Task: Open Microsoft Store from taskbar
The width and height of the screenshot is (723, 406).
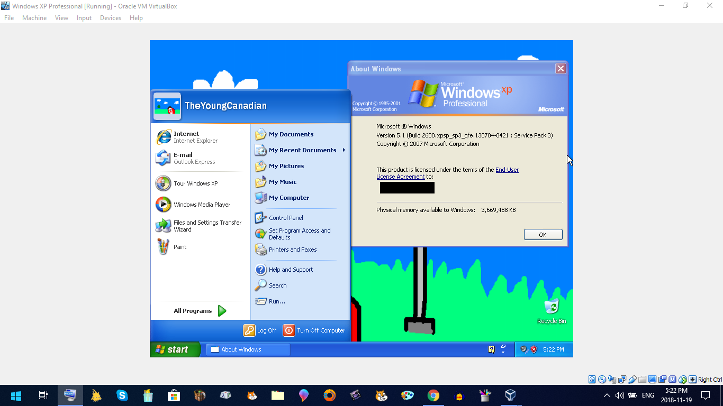Action: point(174,395)
